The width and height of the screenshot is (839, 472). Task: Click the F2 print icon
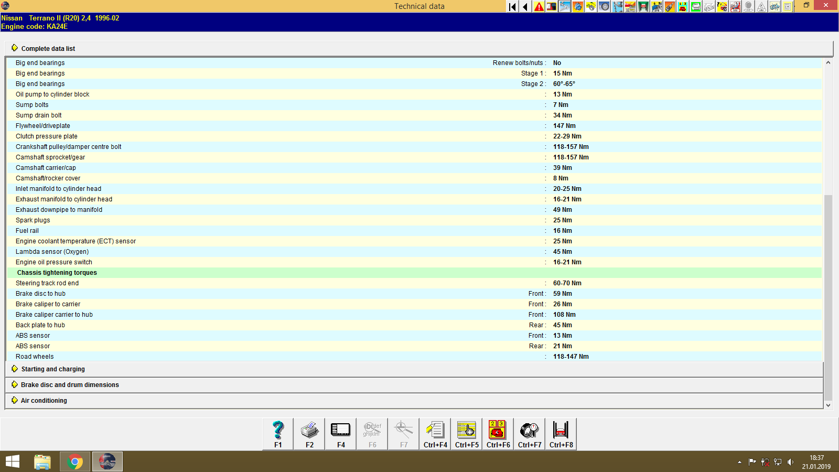tap(309, 433)
